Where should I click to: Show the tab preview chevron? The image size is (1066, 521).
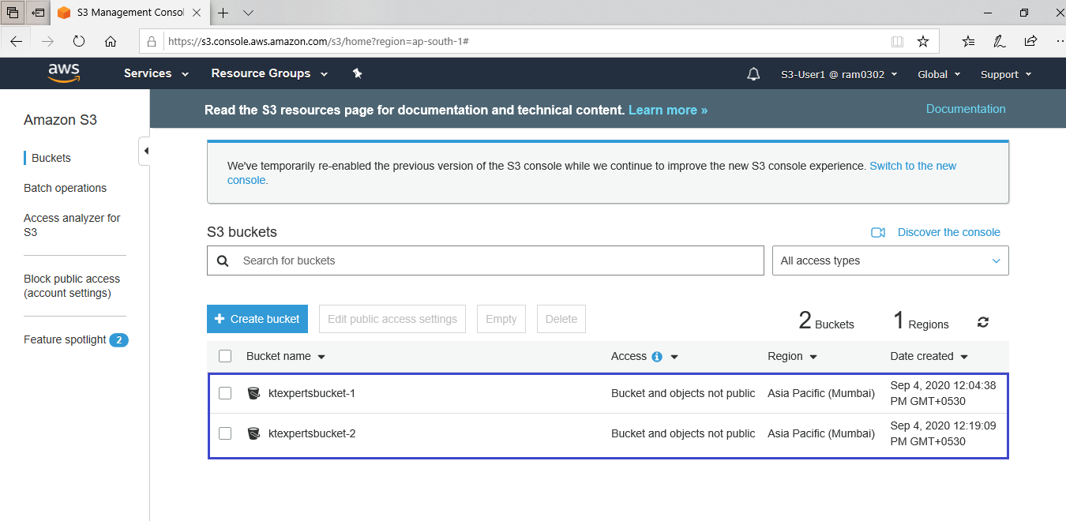tap(248, 13)
